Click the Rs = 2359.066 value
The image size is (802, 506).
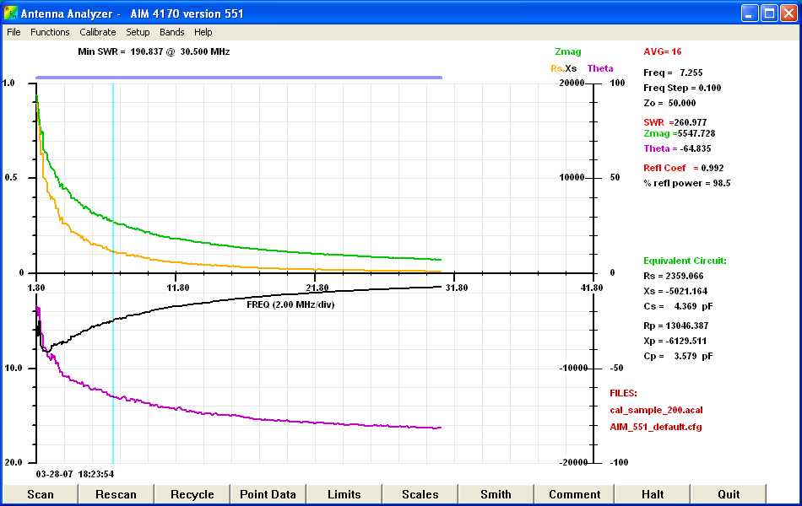(673, 276)
